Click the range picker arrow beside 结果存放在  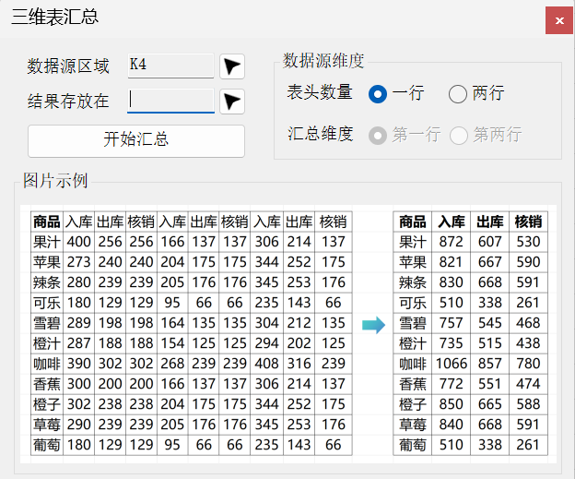click(x=232, y=101)
